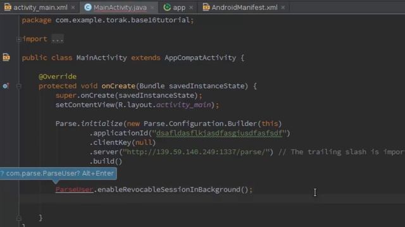405x227 pixels.
Task: Click Bundle savedInstanceState parameter
Action: point(192,86)
